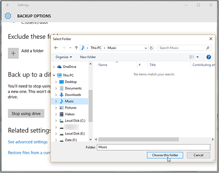The image size is (219, 173).
Task: Select This PC in navigation tree
Action: click(68, 75)
